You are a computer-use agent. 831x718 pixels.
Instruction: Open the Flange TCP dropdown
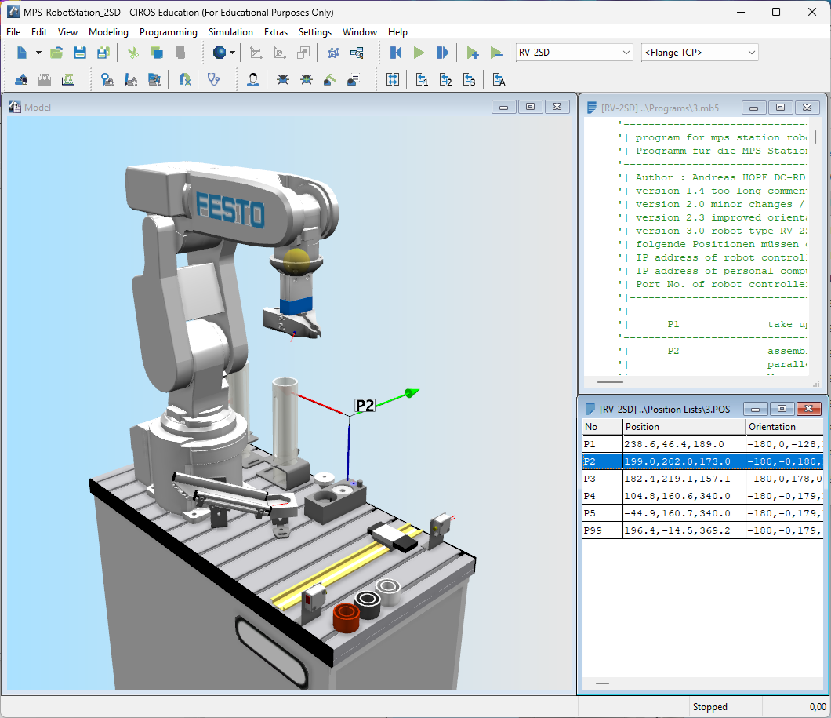tap(699, 53)
